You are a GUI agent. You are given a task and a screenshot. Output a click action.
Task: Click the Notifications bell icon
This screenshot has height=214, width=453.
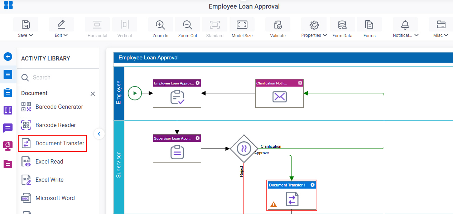pos(405,25)
